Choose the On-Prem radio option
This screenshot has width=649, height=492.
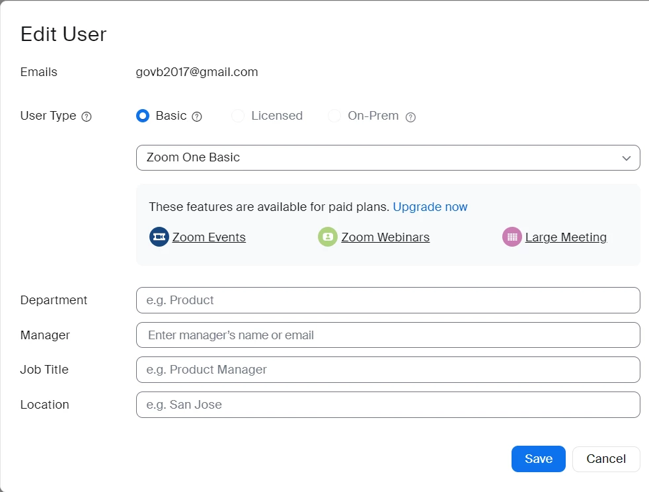tap(334, 116)
